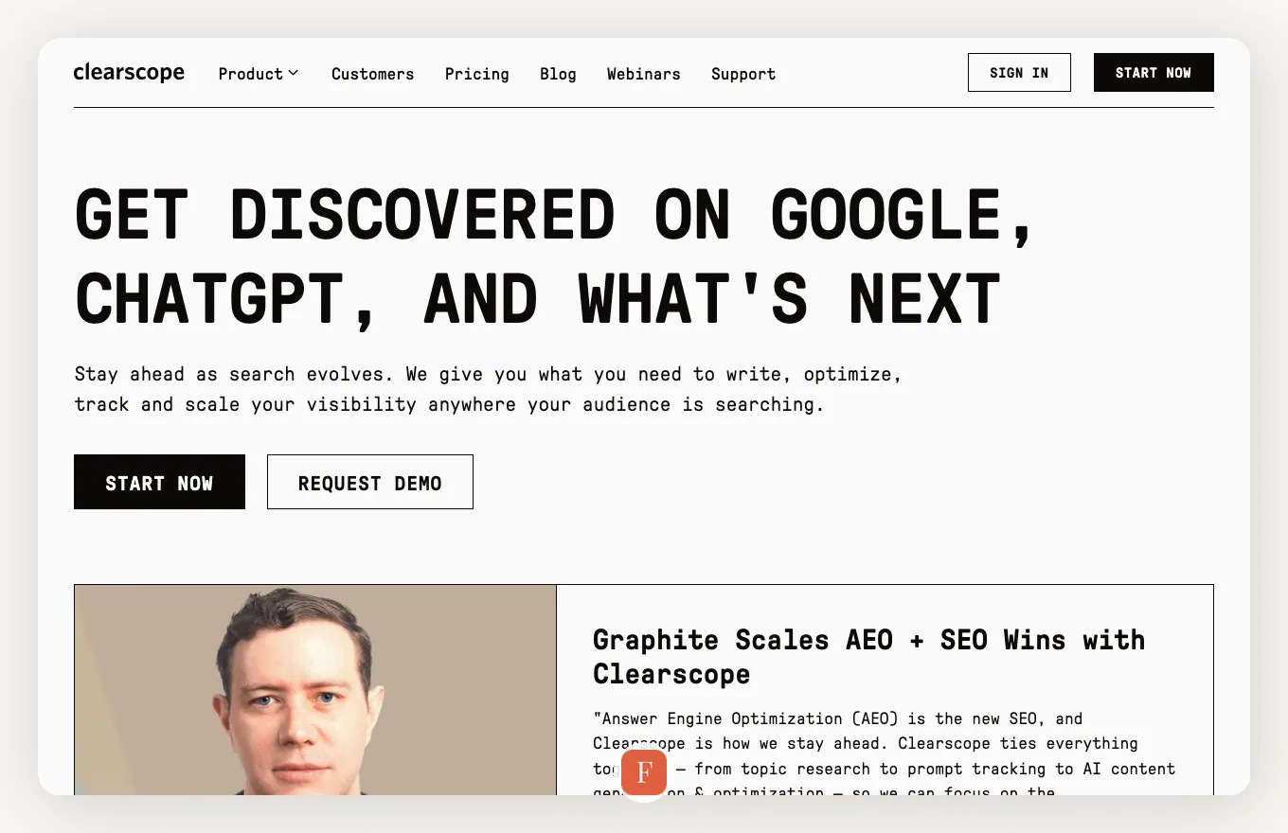Visit the Webinars page
The image size is (1288, 833).
click(643, 74)
